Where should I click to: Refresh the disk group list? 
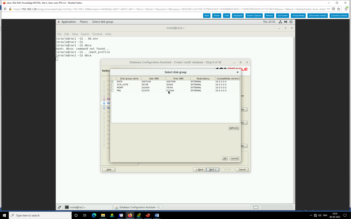tap(233, 128)
